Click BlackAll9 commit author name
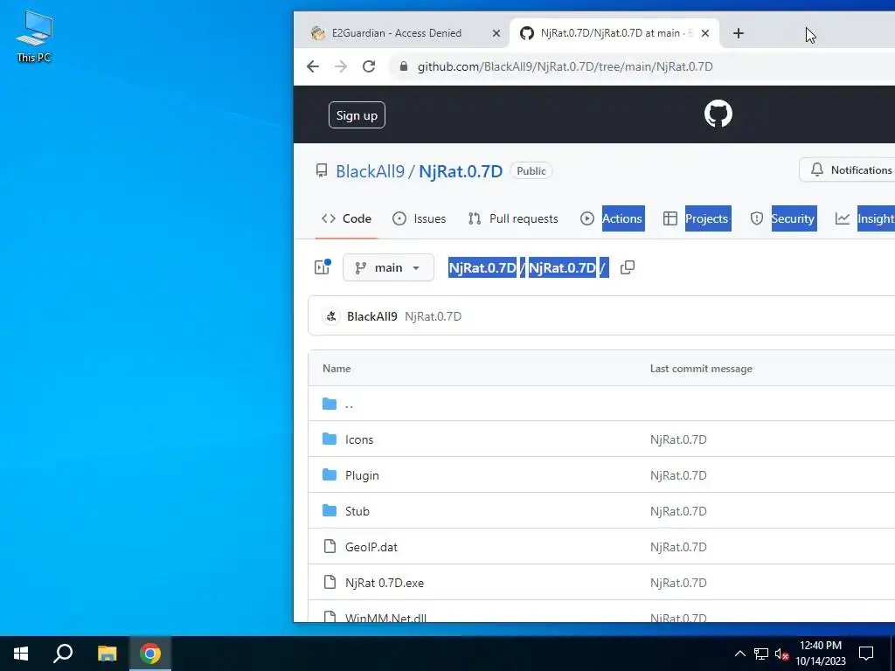 (x=372, y=316)
